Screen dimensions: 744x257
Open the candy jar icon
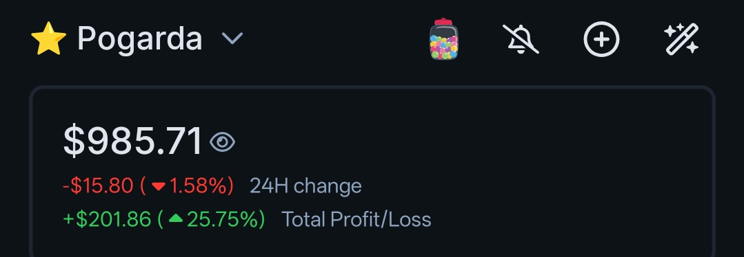(443, 38)
